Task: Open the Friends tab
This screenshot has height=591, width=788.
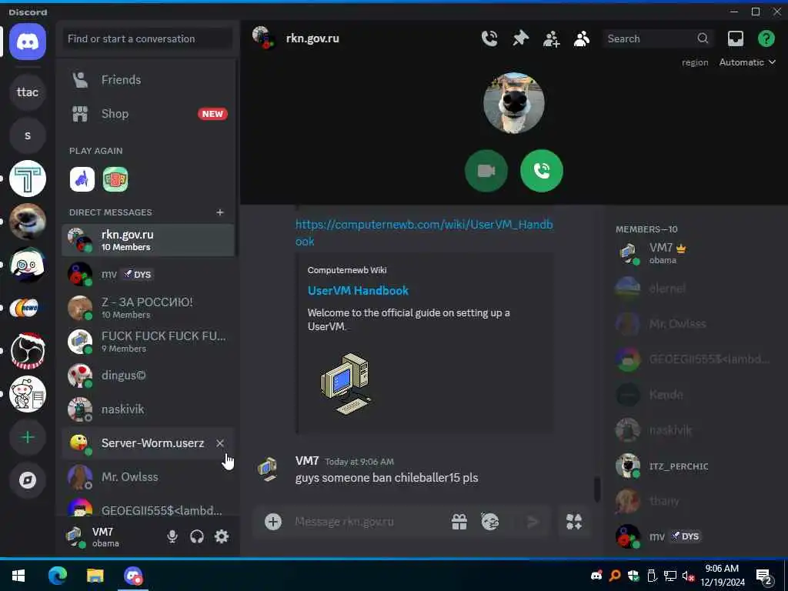Action: pyautogui.click(x=149, y=80)
